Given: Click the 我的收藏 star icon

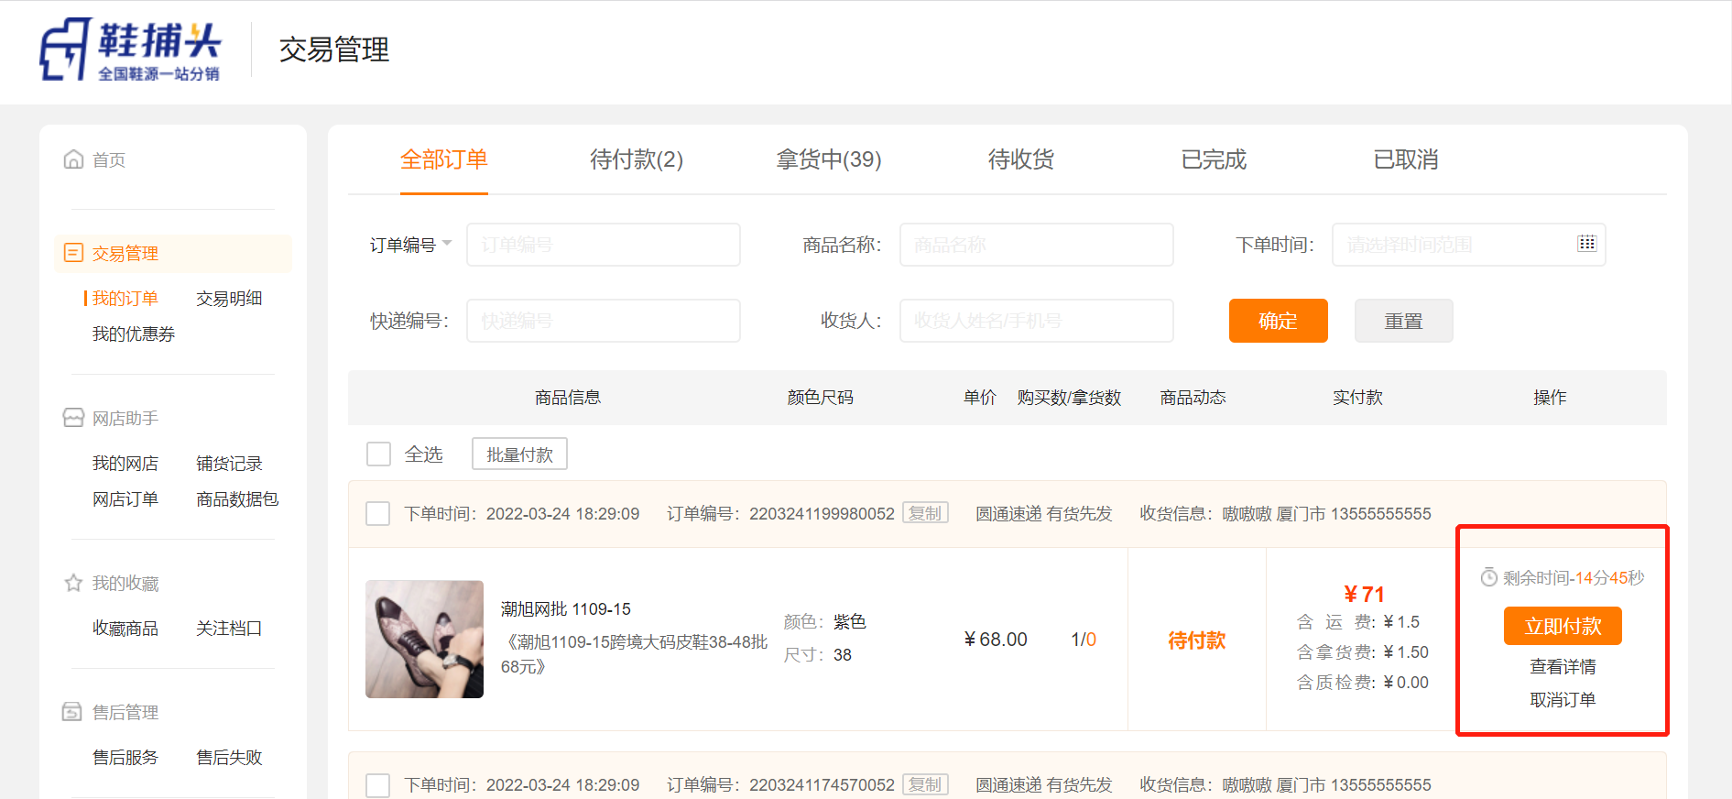Looking at the screenshot, I should 73,583.
